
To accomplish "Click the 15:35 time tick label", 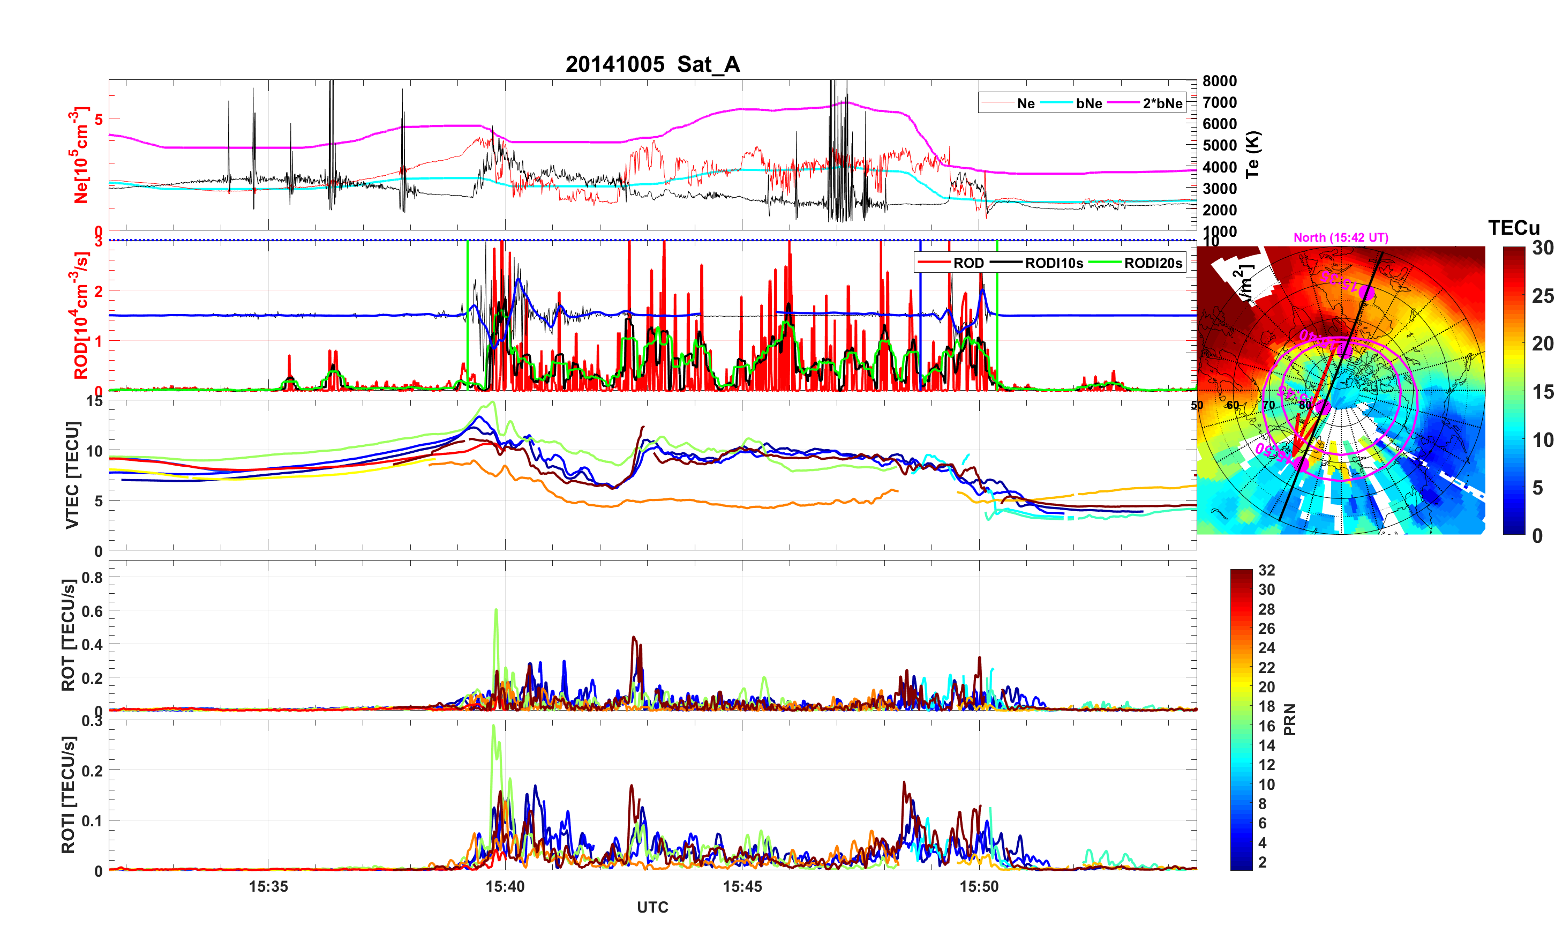I will point(268,886).
